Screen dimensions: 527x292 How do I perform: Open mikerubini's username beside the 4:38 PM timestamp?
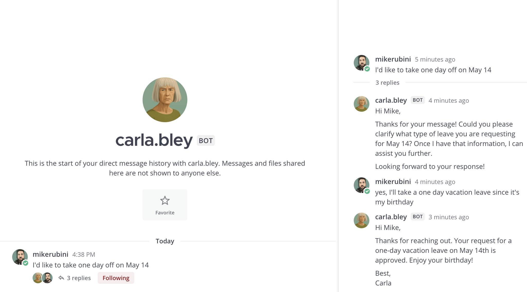pyautogui.click(x=50, y=254)
